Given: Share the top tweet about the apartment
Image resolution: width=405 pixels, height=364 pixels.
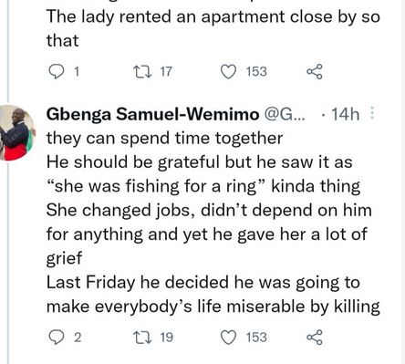Looking at the screenshot, I should click(x=315, y=72).
